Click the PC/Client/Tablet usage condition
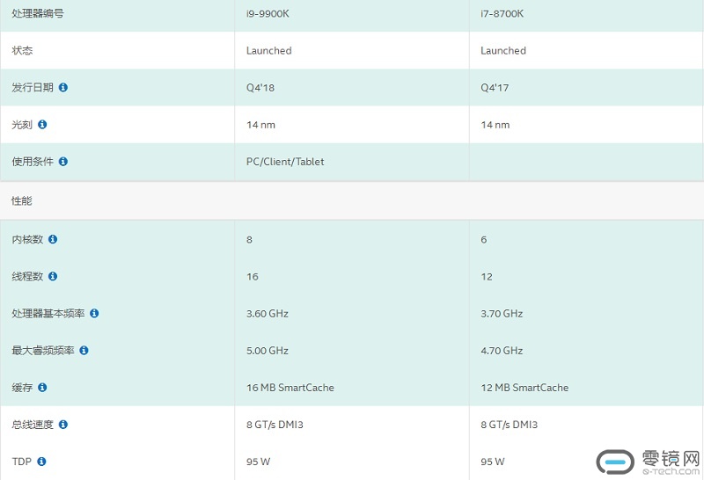The height and width of the screenshot is (480, 704). [x=285, y=162]
